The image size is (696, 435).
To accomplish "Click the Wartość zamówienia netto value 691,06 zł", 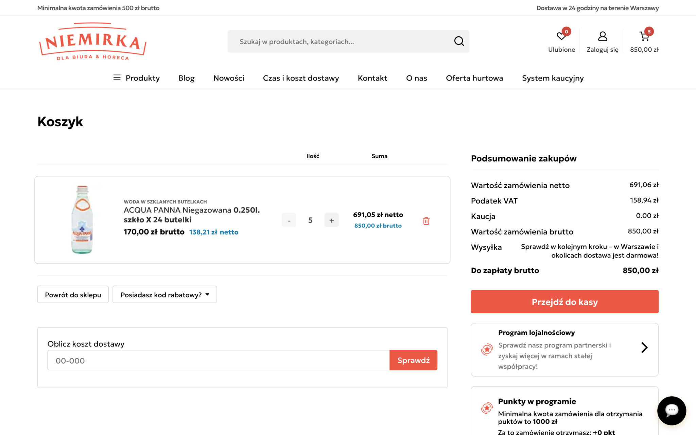I will pos(644,185).
